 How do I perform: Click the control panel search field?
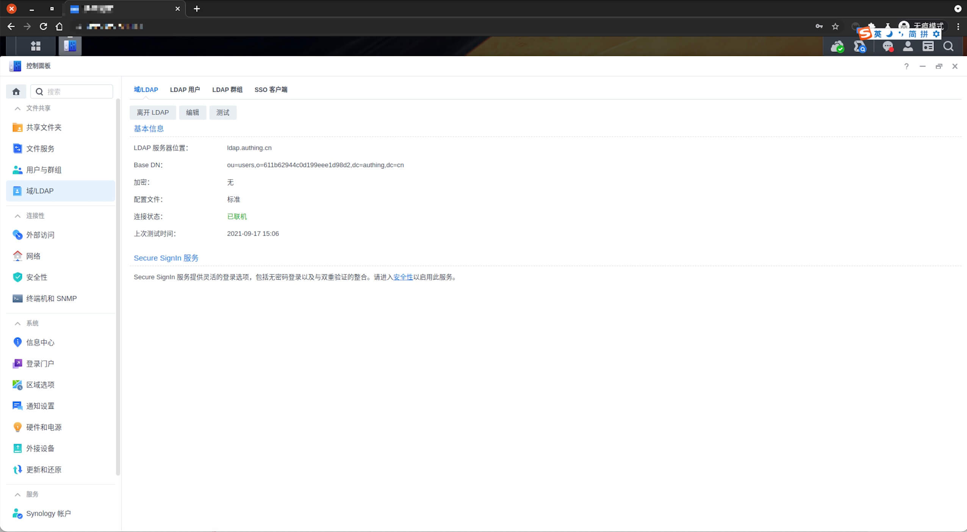72,91
